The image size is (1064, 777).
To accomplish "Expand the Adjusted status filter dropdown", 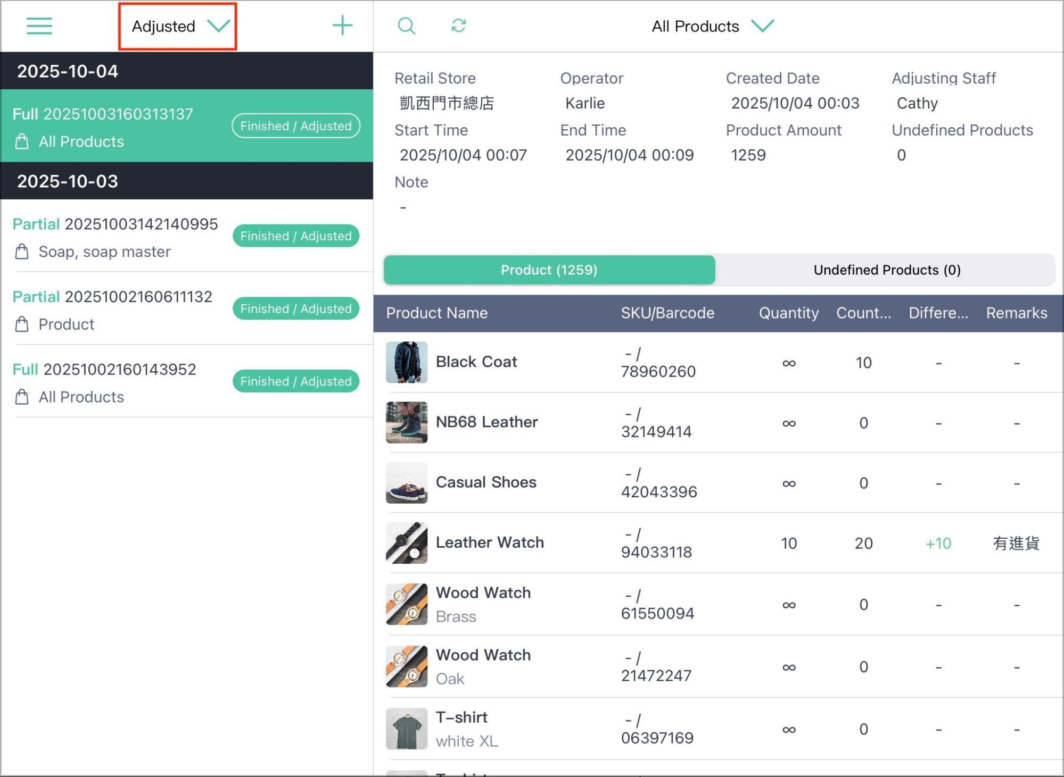I will tap(178, 27).
